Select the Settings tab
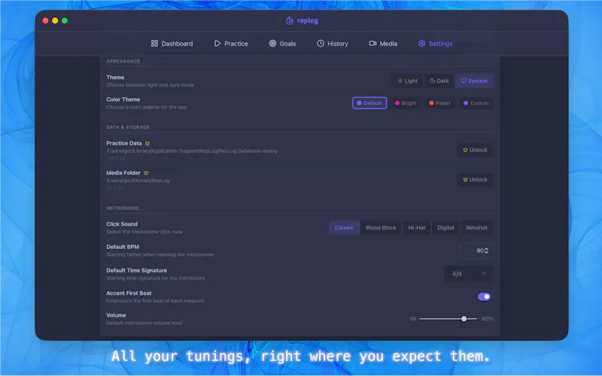The height and width of the screenshot is (376, 602). click(x=436, y=44)
